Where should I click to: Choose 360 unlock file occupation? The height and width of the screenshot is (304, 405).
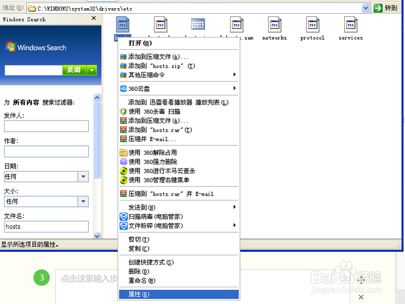tap(179, 153)
